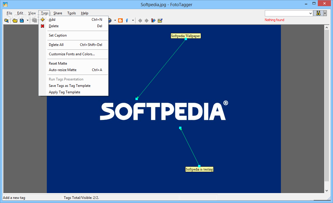Open the Help menu
Screen dimensions: 333x203
[85, 13]
